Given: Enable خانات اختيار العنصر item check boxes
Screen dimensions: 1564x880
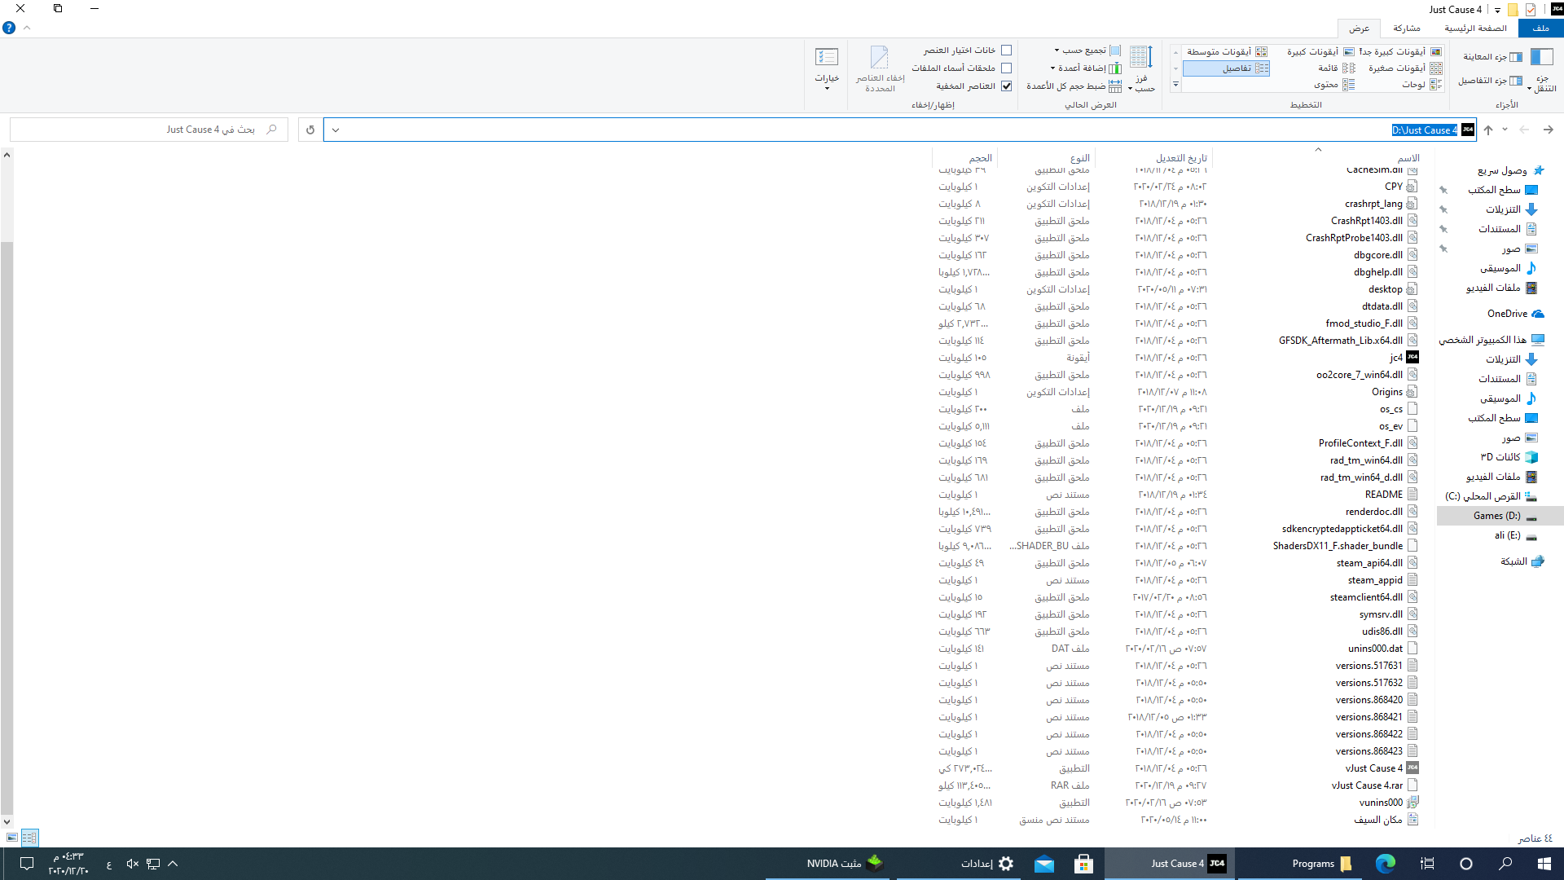Looking at the screenshot, I should pyautogui.click(x=1006, y=51).
